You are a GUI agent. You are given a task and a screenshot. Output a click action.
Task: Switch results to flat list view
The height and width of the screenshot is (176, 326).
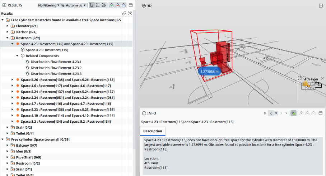pyautogui.click(x=98, y=5)
